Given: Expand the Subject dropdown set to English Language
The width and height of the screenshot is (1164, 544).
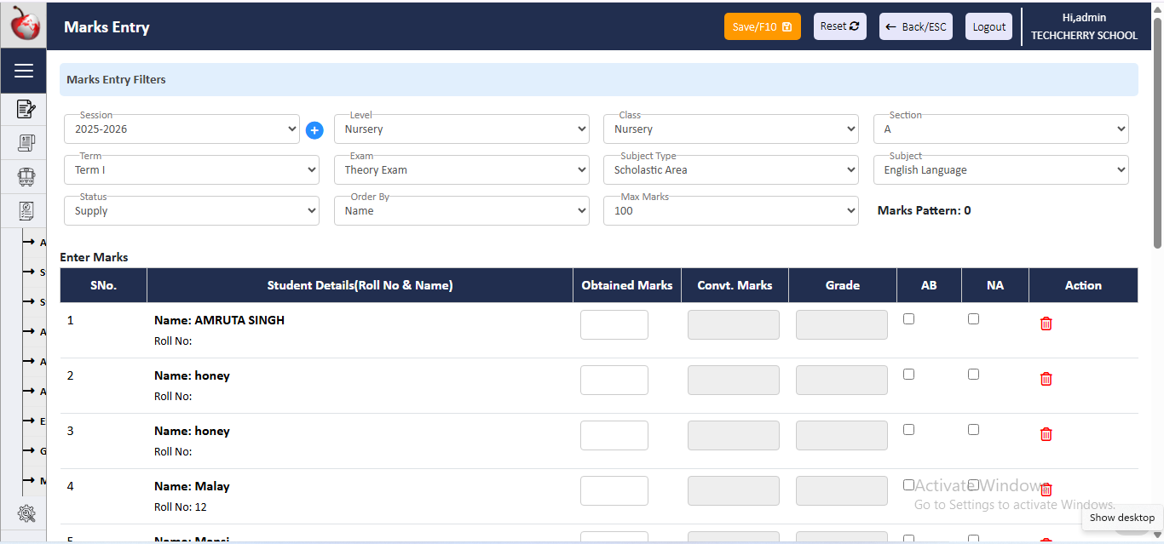Looking at the screenshot, I should click(1000, 170).
